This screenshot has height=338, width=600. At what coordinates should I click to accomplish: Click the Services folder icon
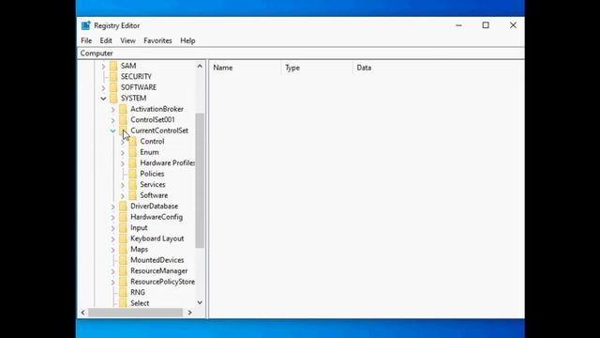[x=132, y=185]
